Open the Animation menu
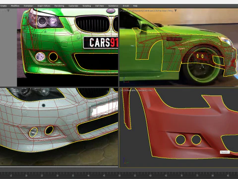The width and height of the screenshot is (238, 179). click(x=28, y=6)
